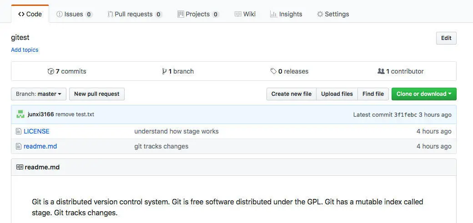Open the Branch: master dropdown
Image resolution: width=473 pixels, height=223 pixels.
[39, 94]
